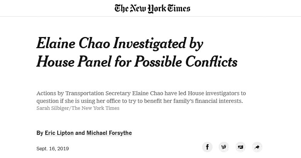301x158 pixels.
Task: Click the Twitter share icon
Action: click(x=224, y=147)
